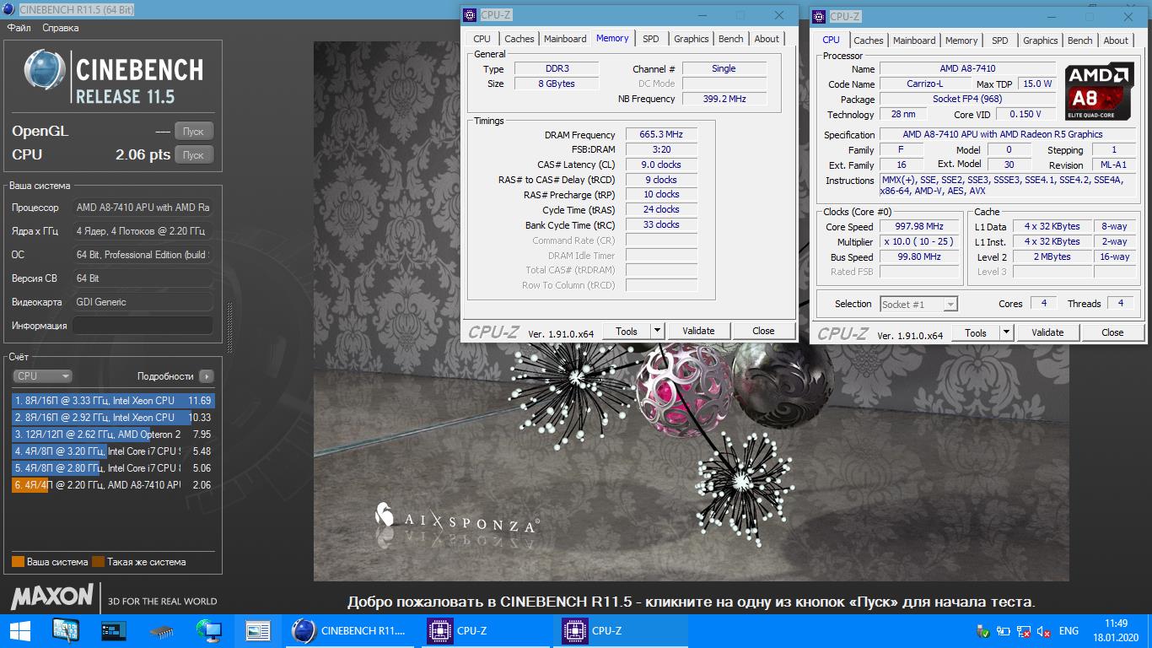Image resolution: width=1152 pixels, height=648 pixels.
Task: Switch to Caches tab in CPU-Z processor window
Action: click(x=868, y=40)
